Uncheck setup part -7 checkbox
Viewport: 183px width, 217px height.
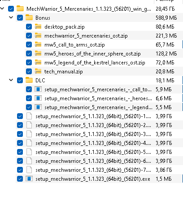click(20, 170)
